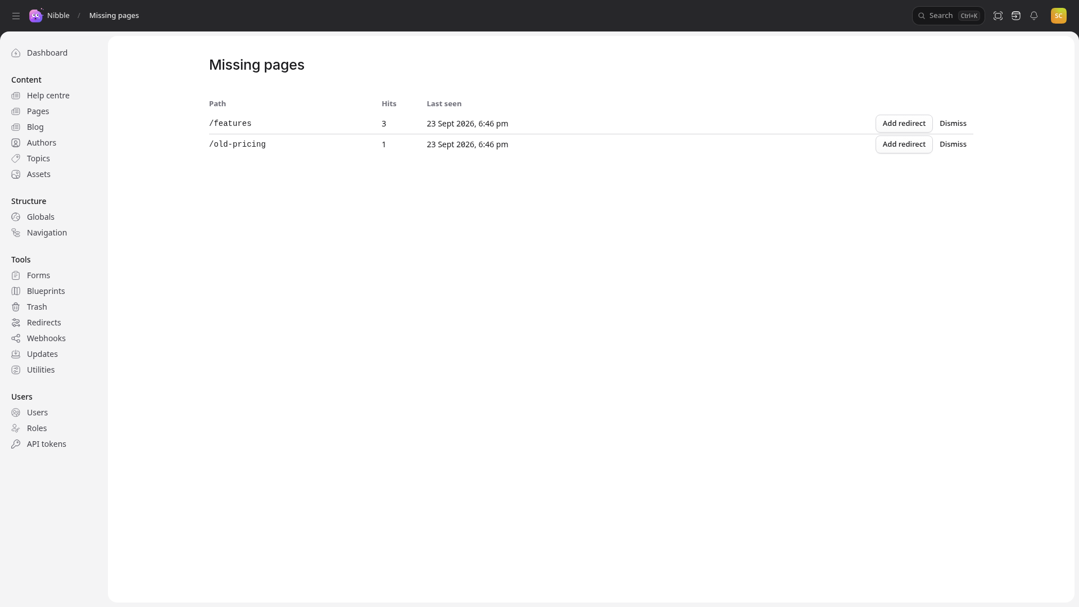Open API tokens in the sidebar

[x=47, y=444]
